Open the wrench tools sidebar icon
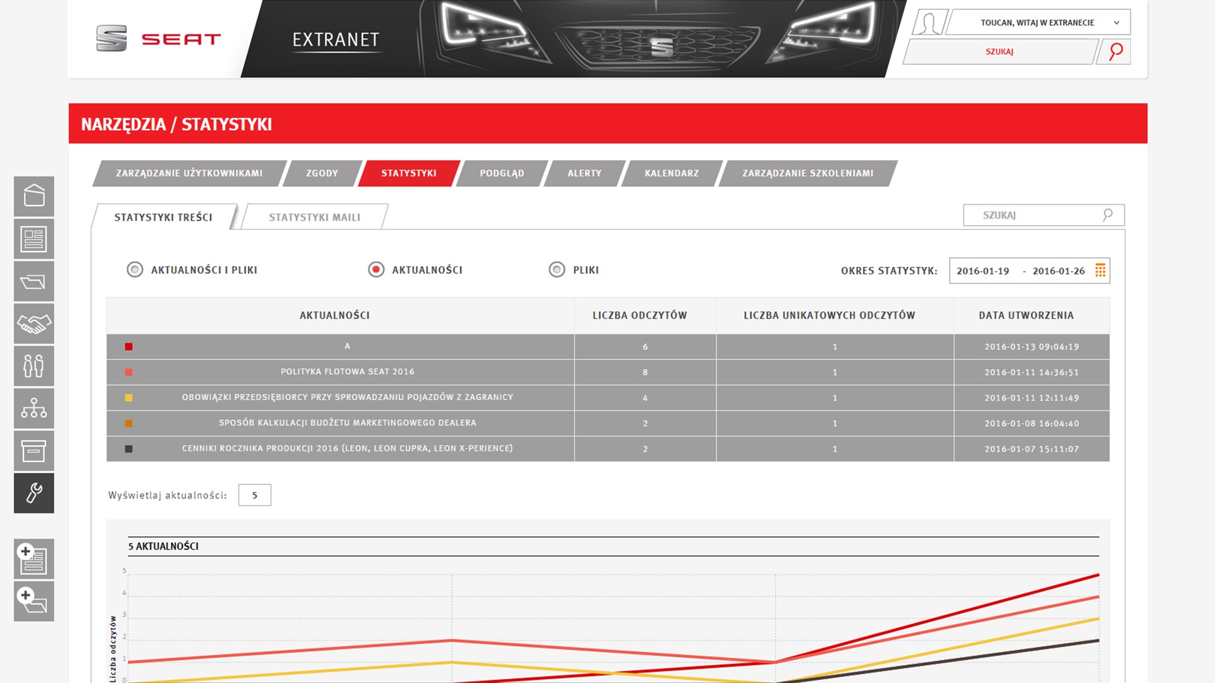Image resolution: width=1215 pixels, height=683 pixels. [x=34, y=493]
